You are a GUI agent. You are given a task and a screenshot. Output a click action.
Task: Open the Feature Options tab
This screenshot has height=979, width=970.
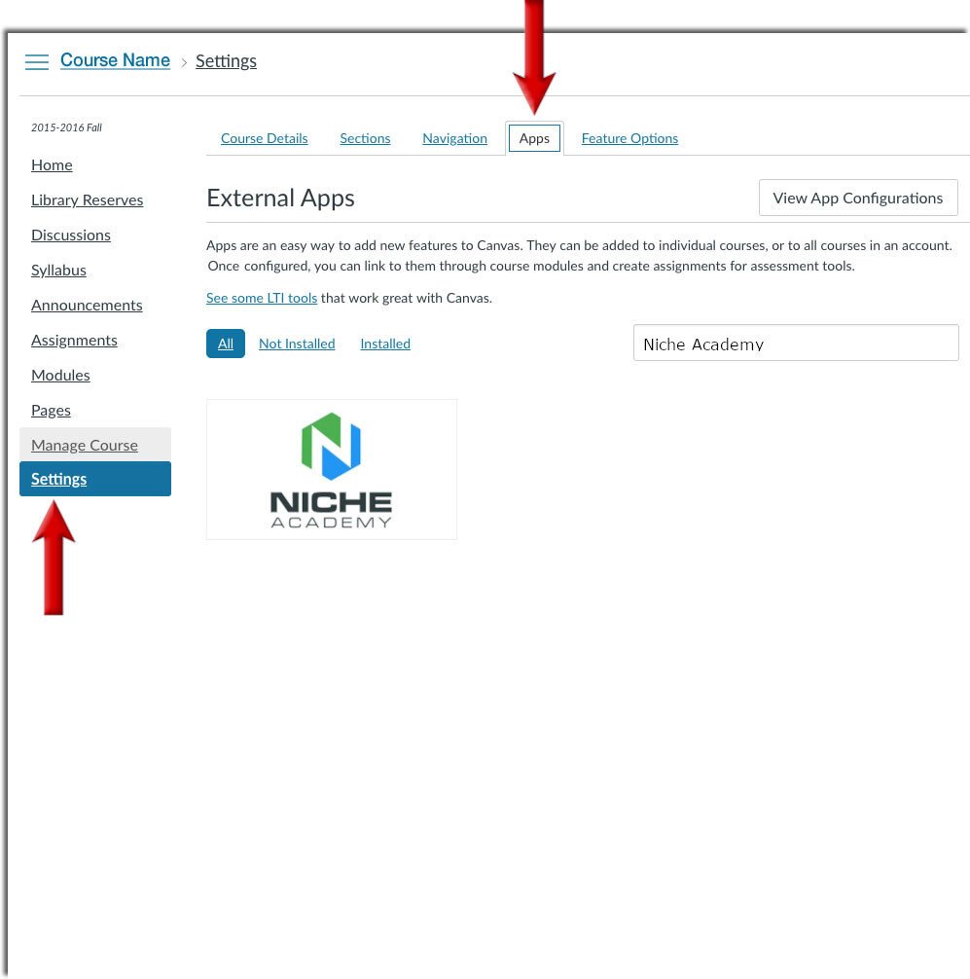(x=629, y=137)
